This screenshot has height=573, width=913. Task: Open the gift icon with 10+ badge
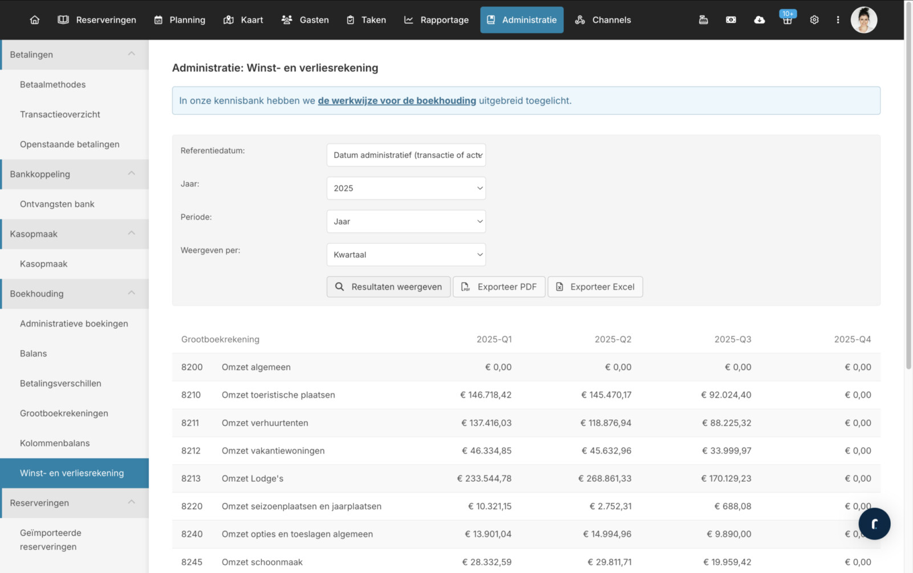787,20
